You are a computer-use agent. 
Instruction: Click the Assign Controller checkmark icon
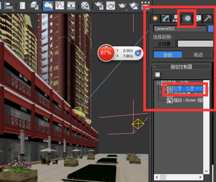coord(157,75)
